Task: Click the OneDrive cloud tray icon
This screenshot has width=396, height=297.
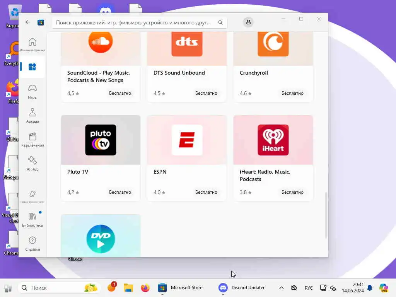Action: pyautogui.click(x=294, y=288)
